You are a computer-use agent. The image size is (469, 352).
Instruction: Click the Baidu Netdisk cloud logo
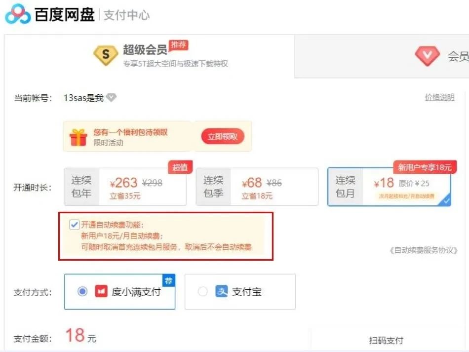pos(18,14)
